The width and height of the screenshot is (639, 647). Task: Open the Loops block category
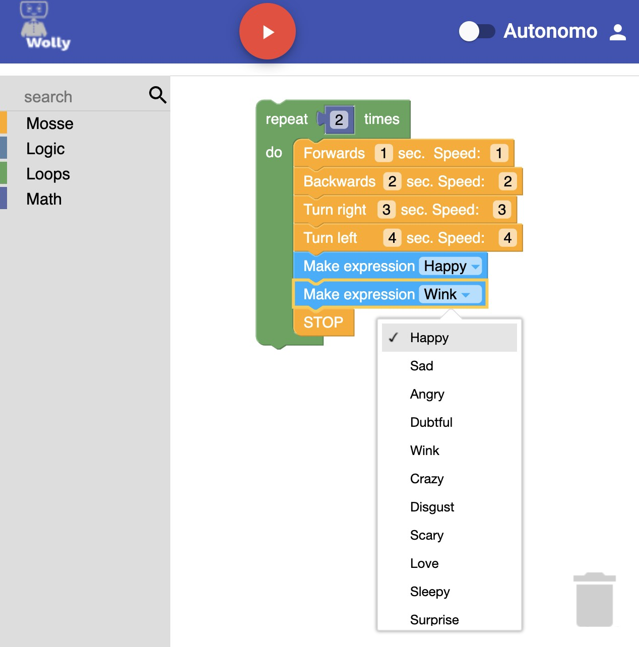(x=48, y=174)
